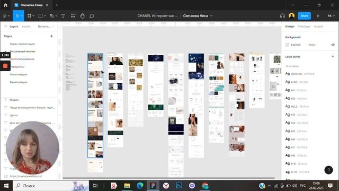Select the Pen tool
339x191 pixels.
click(x=52, y=16)
